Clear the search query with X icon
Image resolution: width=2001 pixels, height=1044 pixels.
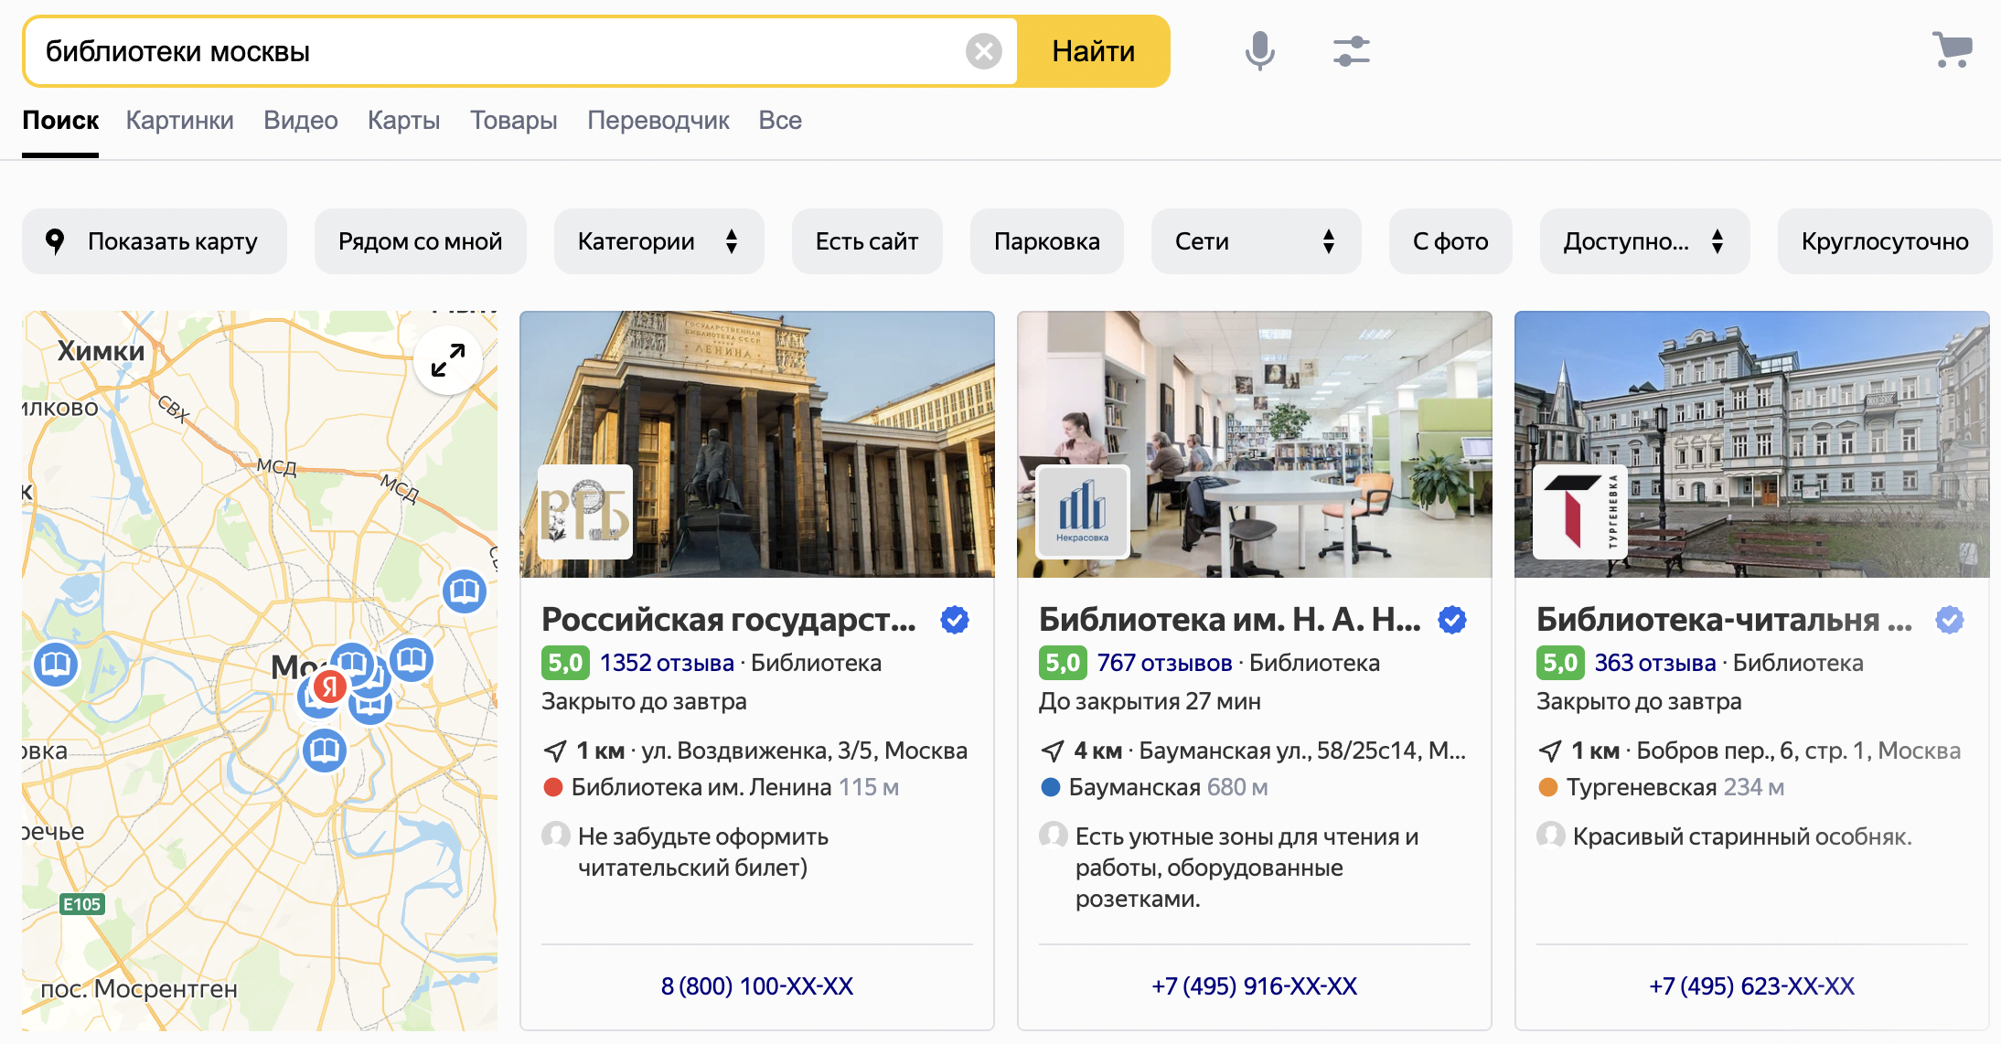point(984,51)
